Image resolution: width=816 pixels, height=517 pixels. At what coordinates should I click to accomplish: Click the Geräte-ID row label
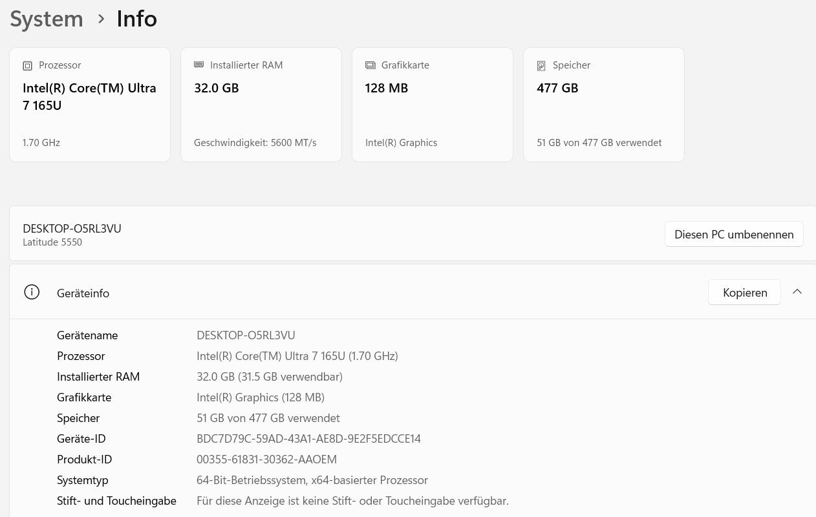click(x=81, y=439)
